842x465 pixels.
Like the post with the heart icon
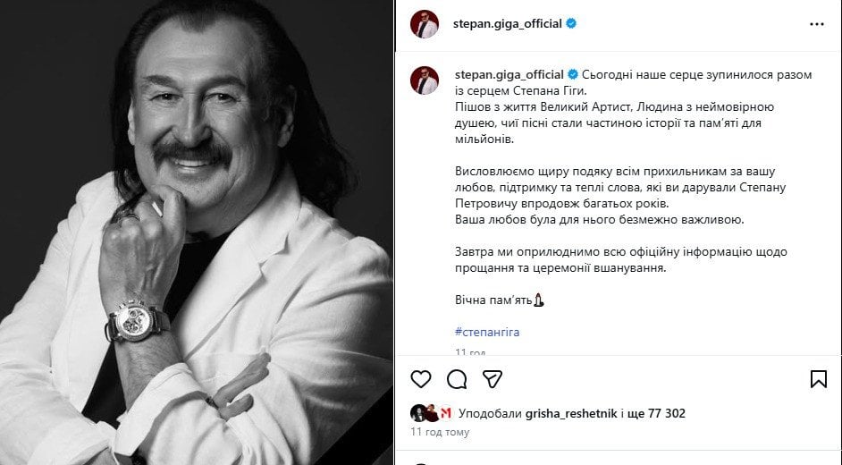point(420,379)
